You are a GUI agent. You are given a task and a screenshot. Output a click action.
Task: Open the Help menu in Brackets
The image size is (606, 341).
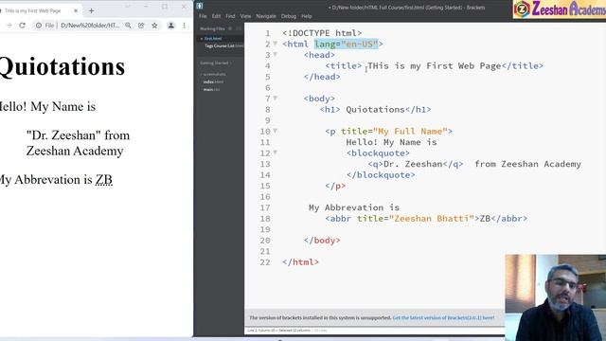tap(307, 16)
